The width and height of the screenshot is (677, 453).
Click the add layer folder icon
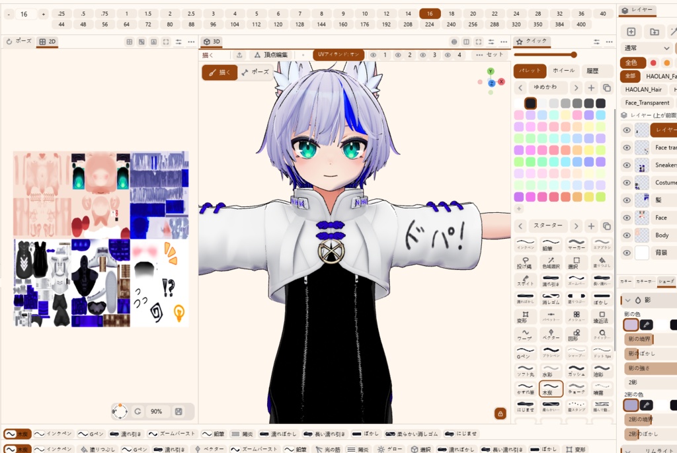click(x=654, y=32)
